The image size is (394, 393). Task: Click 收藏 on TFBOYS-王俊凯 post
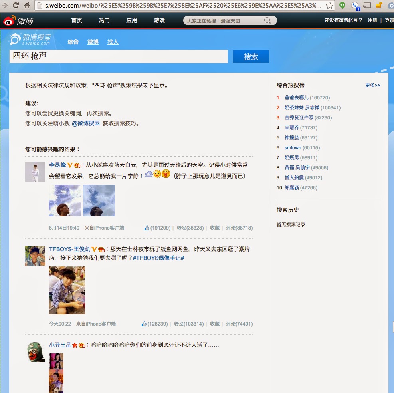click(x=215, y=324)
